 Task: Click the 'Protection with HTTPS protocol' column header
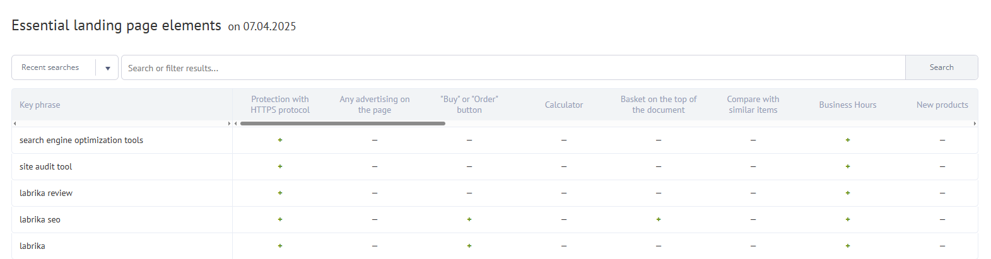pyautogui.click(x=280, y=105)
